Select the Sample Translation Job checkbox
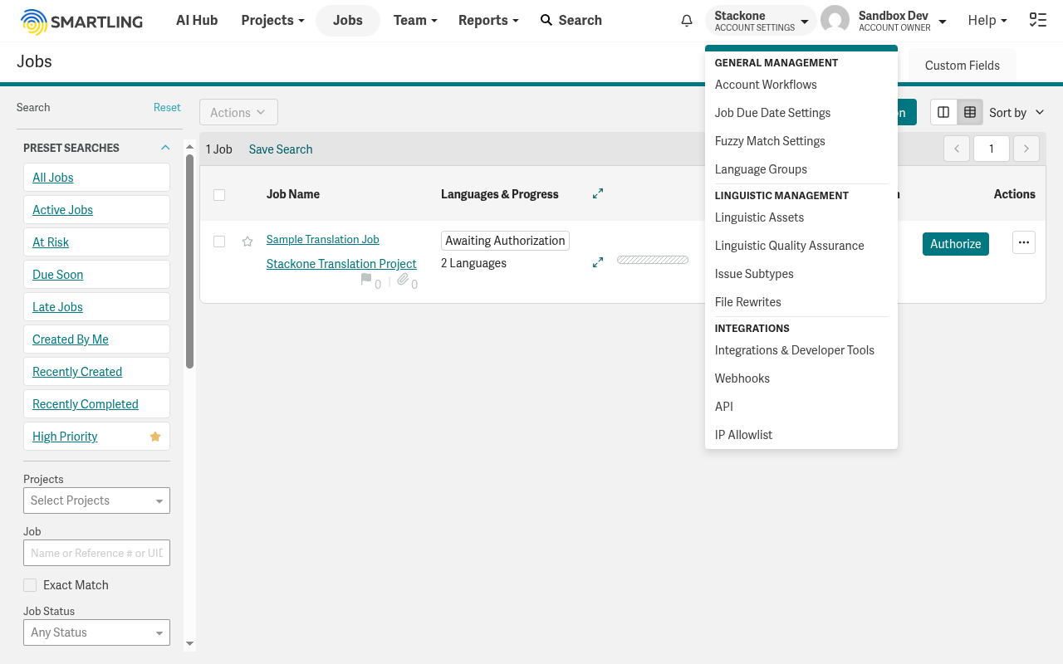The height and width of the screenshot is (664, 1063). pos(219,242)
